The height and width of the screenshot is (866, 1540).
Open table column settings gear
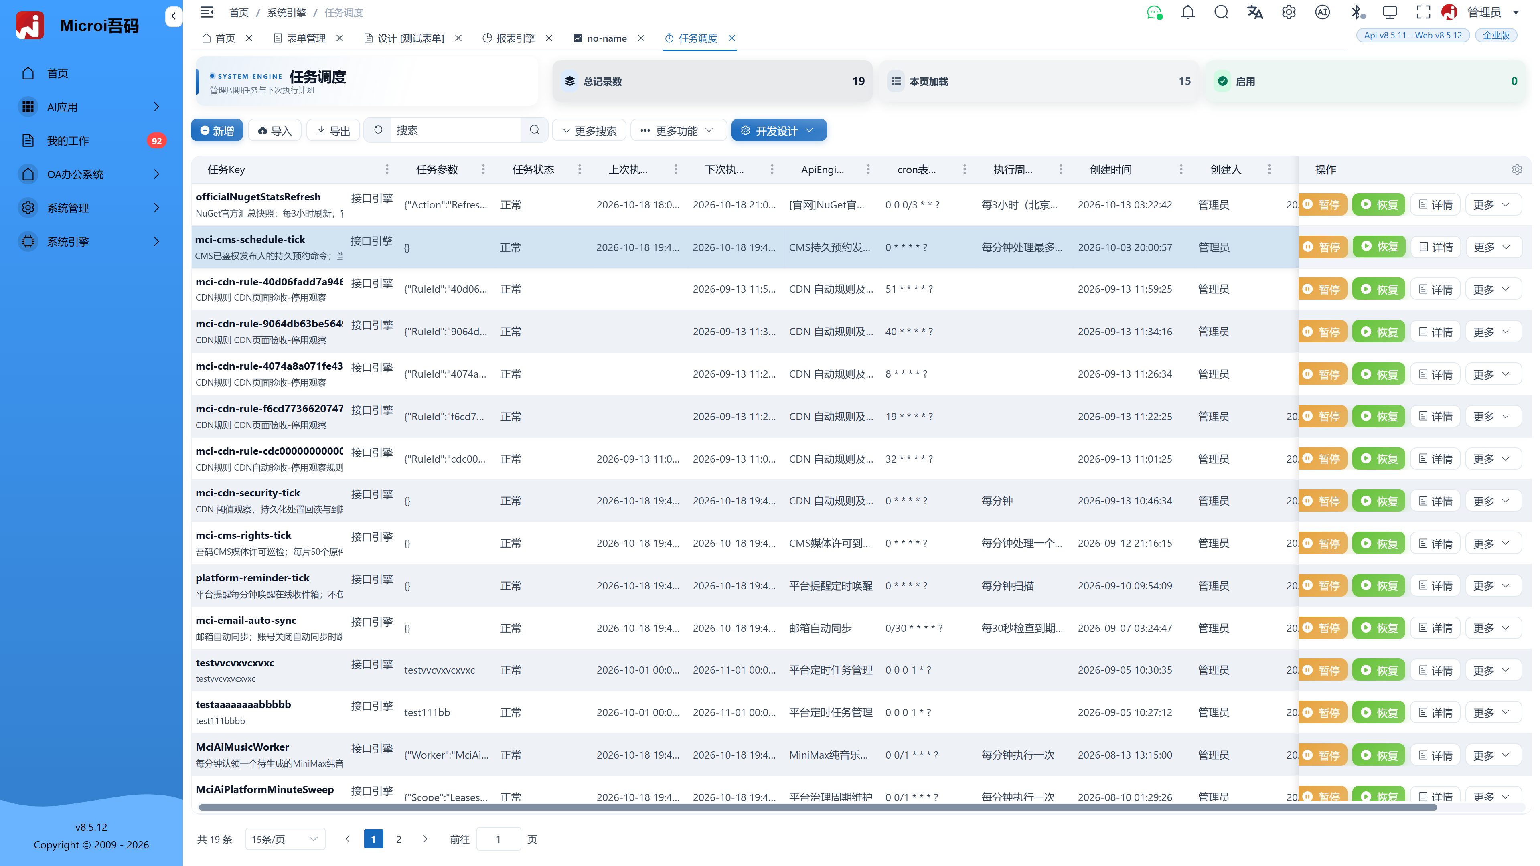(x=1517, y=170)
